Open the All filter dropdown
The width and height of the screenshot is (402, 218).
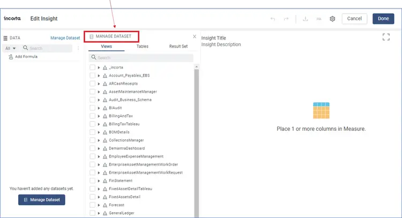coord(11,48)
